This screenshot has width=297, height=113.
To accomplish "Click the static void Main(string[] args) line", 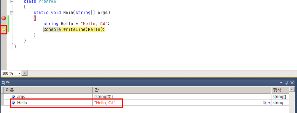I will pos(72,13).
